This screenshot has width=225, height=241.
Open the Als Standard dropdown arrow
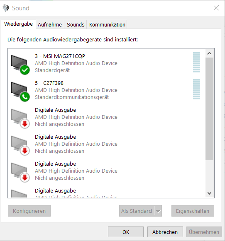coord(158,211)
